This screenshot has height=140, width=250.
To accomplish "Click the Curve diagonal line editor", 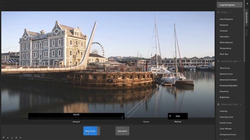I will tap(146, 100).
